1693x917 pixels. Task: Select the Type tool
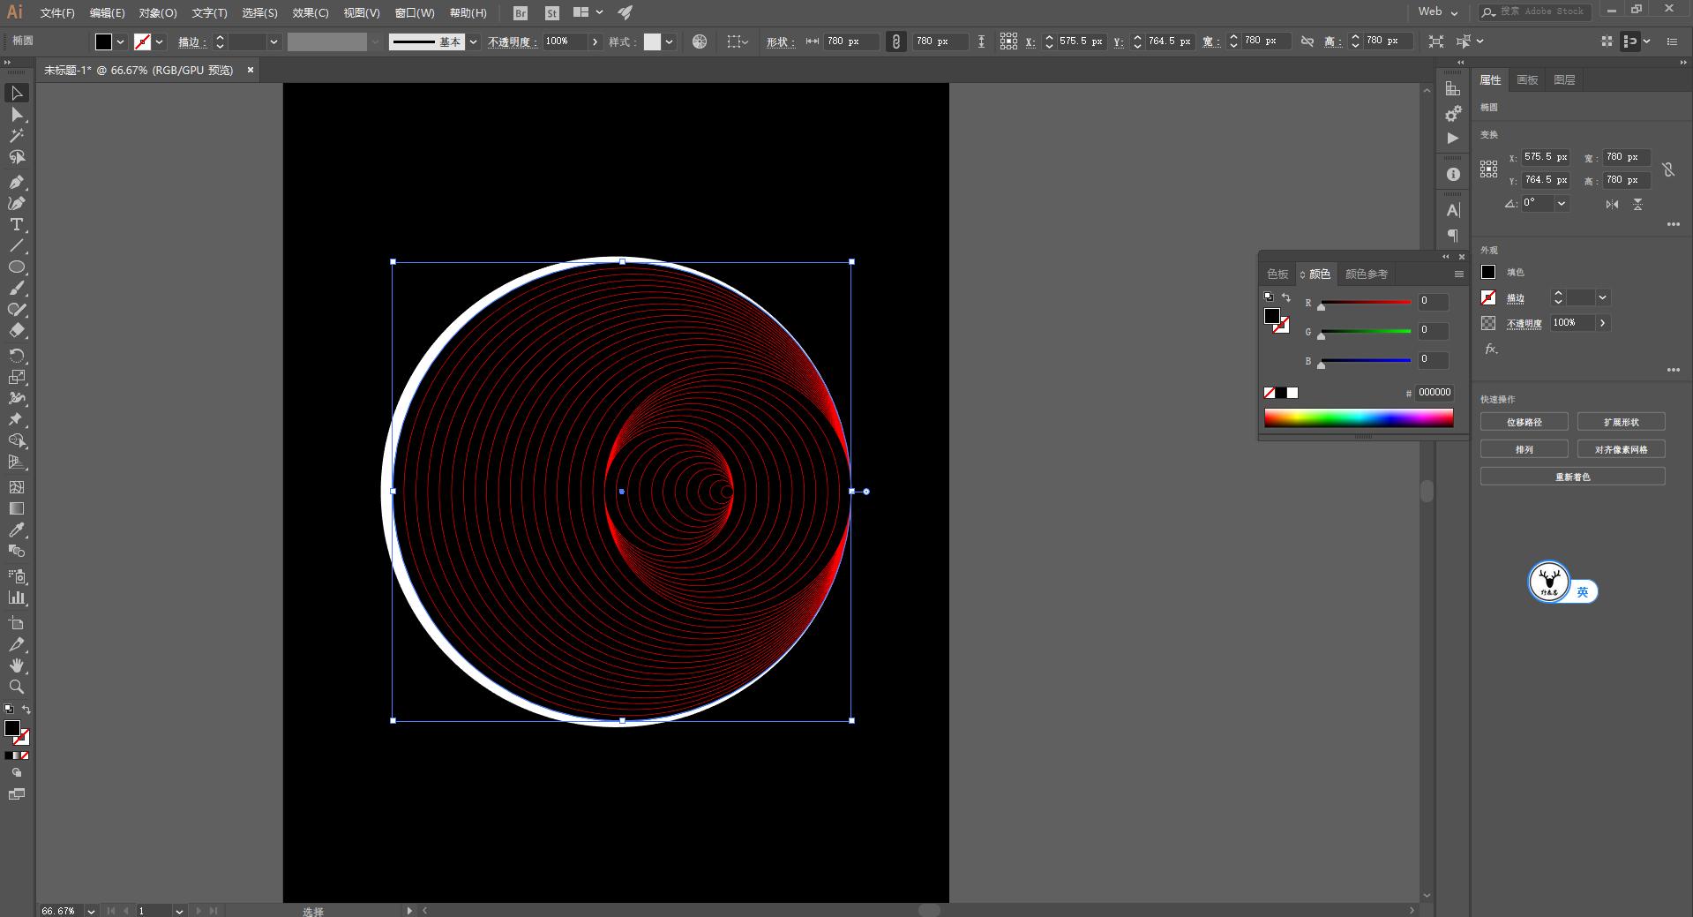click(x=16, y=225)
